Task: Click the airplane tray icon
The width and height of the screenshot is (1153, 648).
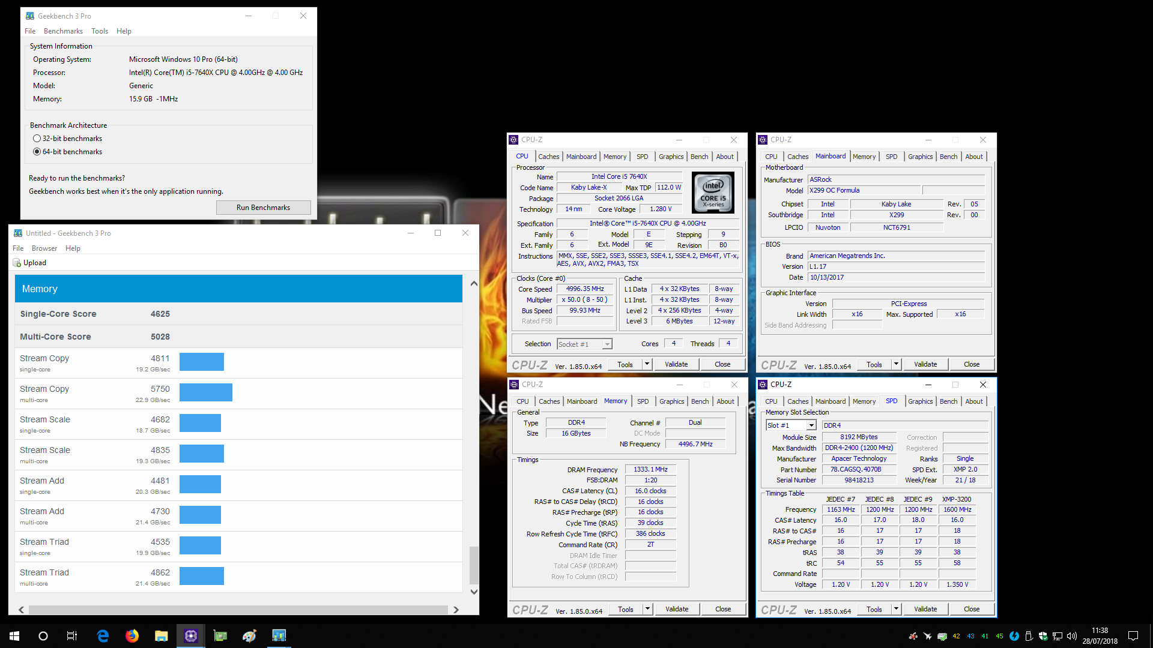Action: 928,636
